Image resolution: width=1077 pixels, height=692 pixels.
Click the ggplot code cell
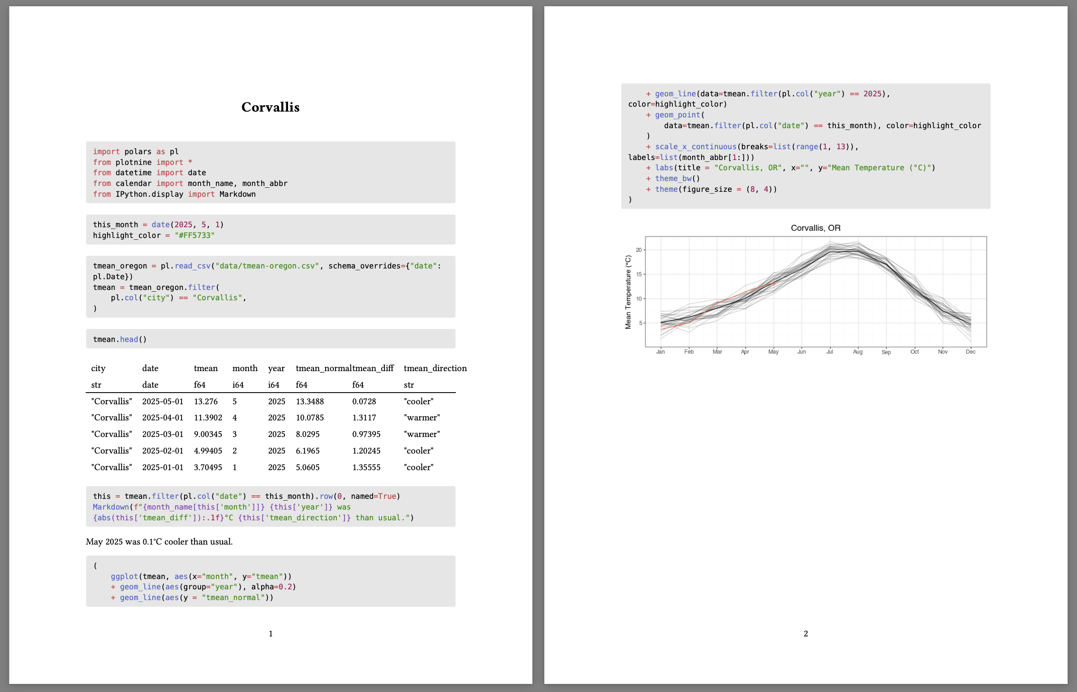point(270,581)
